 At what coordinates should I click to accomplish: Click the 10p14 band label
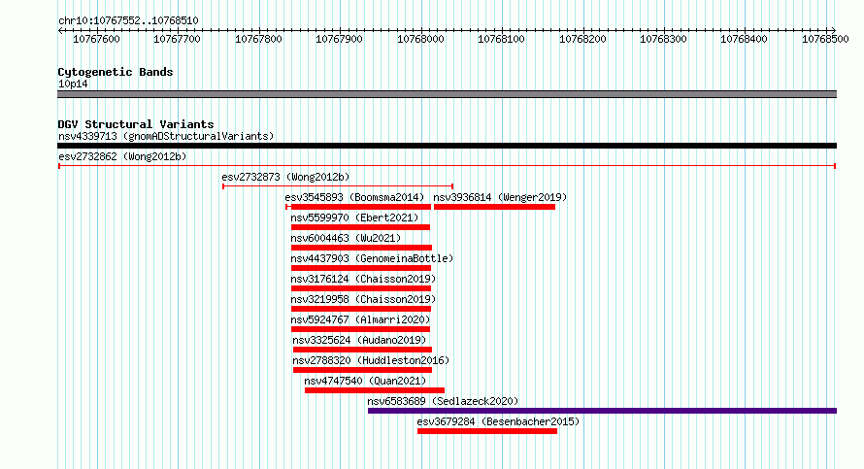73,84
